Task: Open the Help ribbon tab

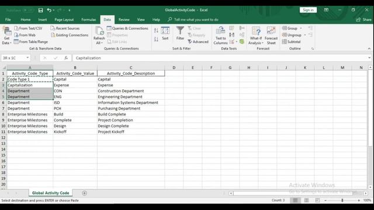Action: tap(156, 19)
